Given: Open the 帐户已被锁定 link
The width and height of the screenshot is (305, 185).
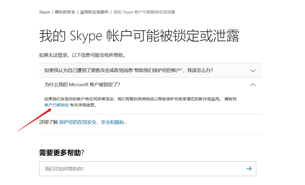Looking at the screenshot, I should [57, 105].
